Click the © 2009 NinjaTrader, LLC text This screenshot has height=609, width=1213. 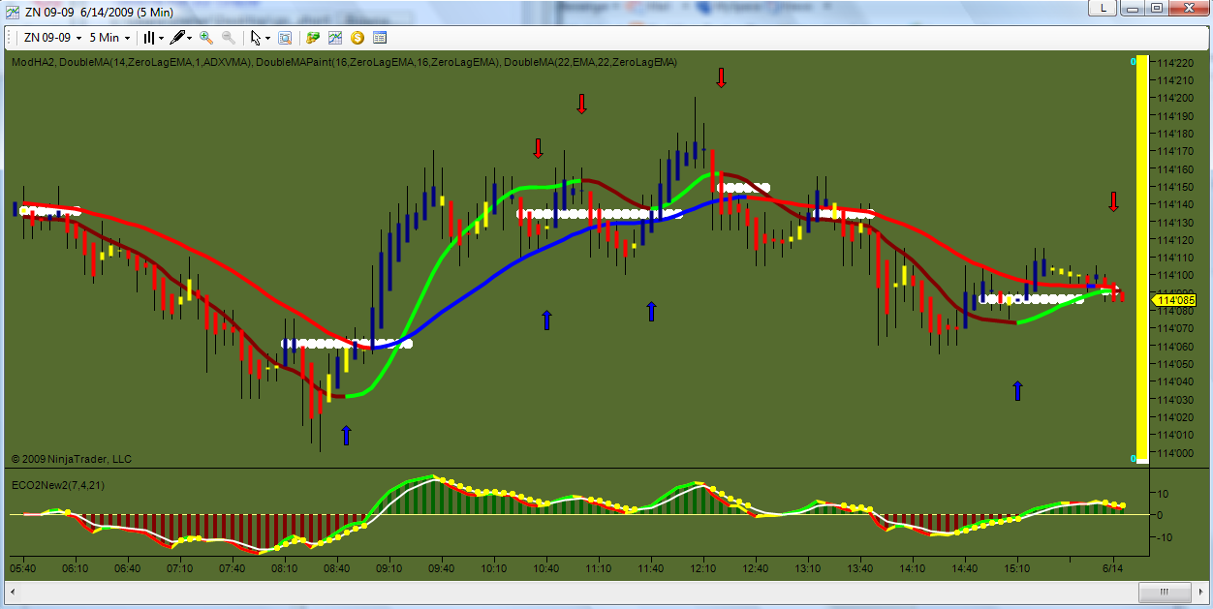click(72, 459)
